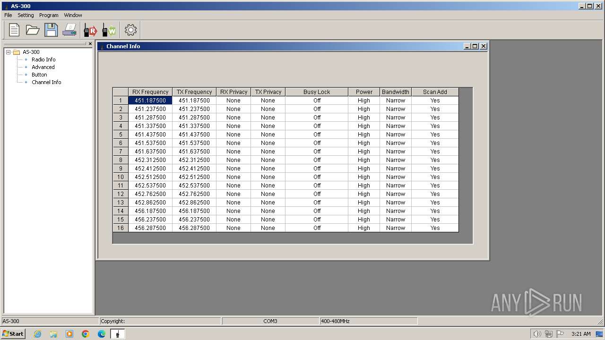Viewport: 605px width, 340px height.
Task: Save file using floppy disk icon
Action: point(51,30)
